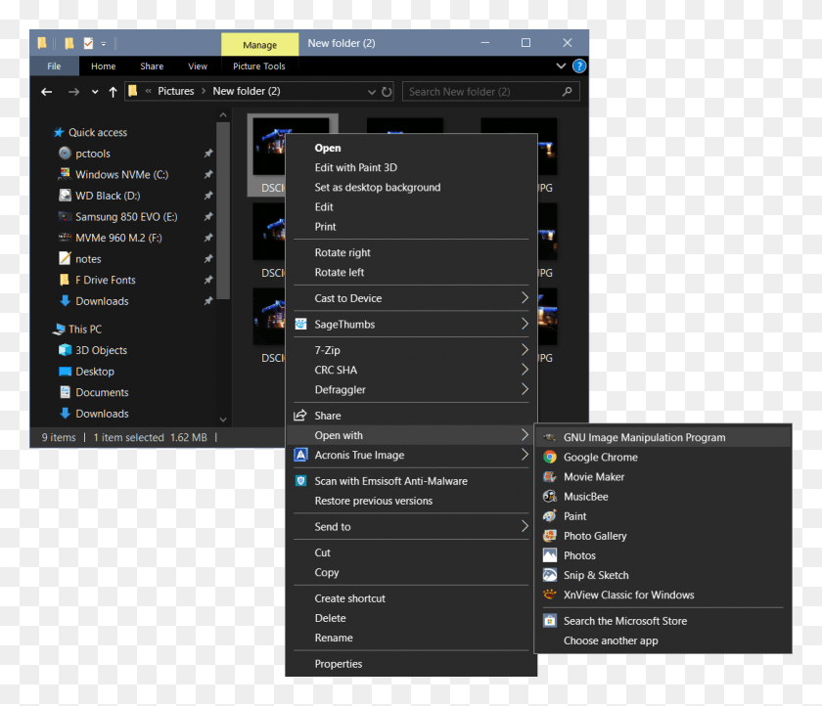Select XnView Classic for Windows
This screenshot has height=706, width=822.
[628, 595]
